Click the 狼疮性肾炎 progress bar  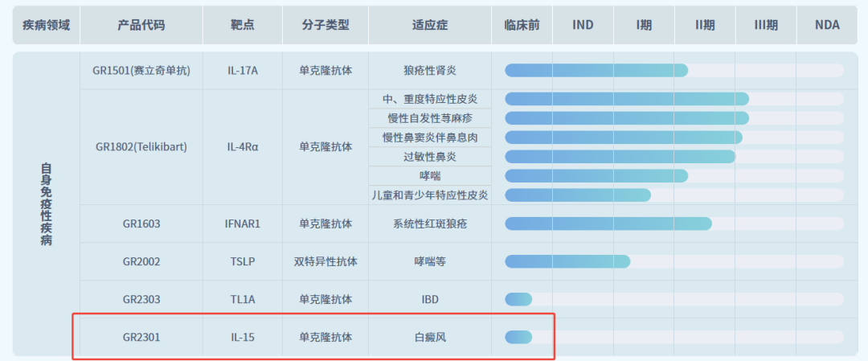[x=674, y=70]
